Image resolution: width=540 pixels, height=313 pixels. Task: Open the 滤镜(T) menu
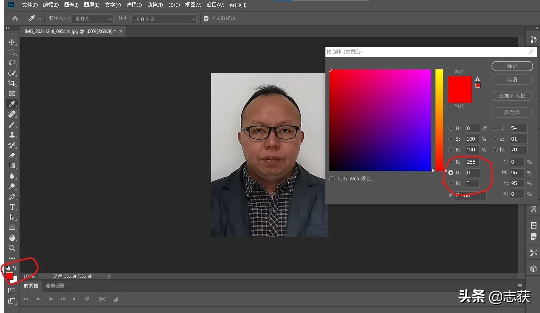point(155,5)
